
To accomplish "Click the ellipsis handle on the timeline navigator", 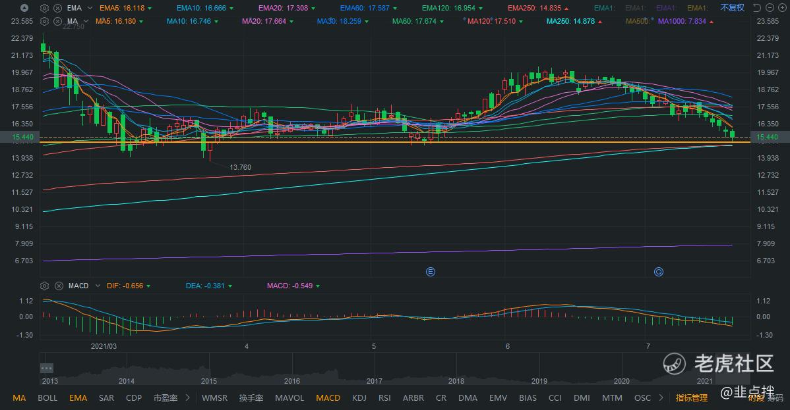I will [46, 369].
